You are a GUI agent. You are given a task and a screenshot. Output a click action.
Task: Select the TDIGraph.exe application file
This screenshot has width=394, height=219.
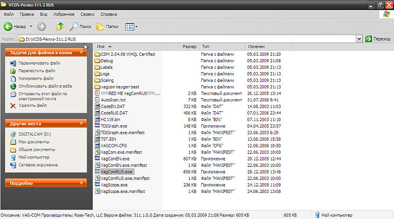pos(113,126)
